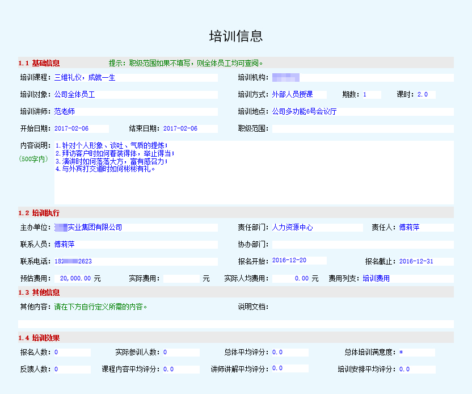This screenshot has height=394, width=472.
Task: Click the 主办单位 field with 实业集团有限公司
Action: tap(136, 228)
